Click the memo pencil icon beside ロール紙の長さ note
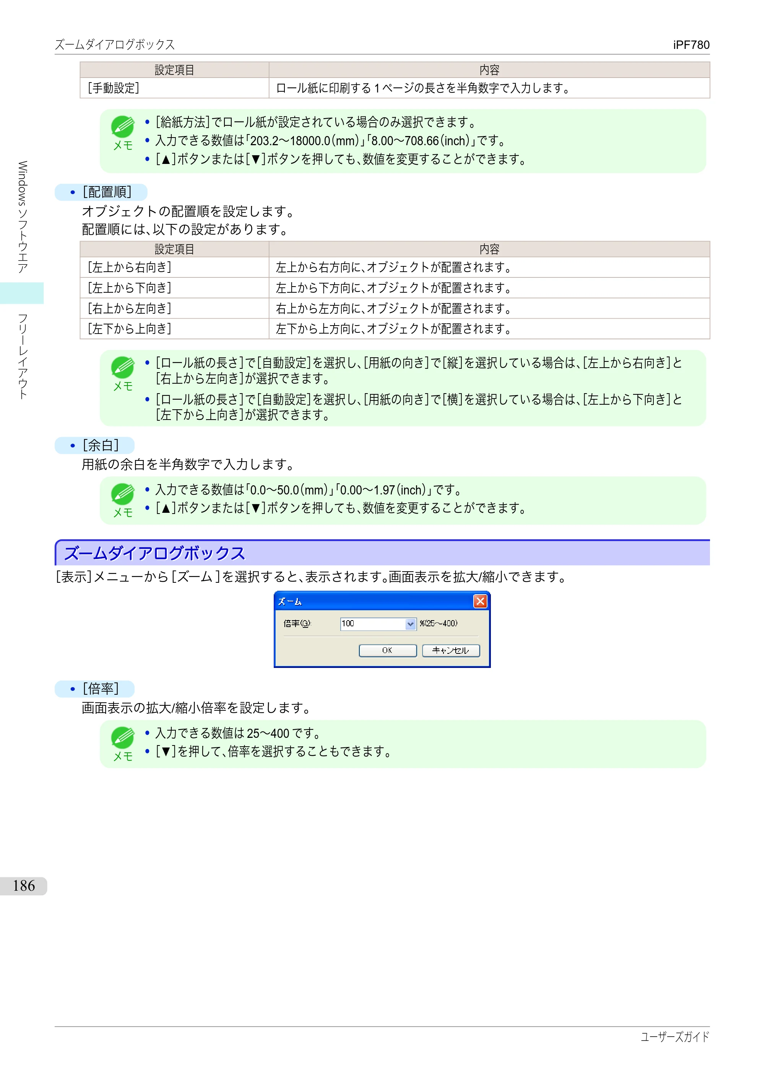This screenshot has height=1081, width=765. [x=122, y=368]
